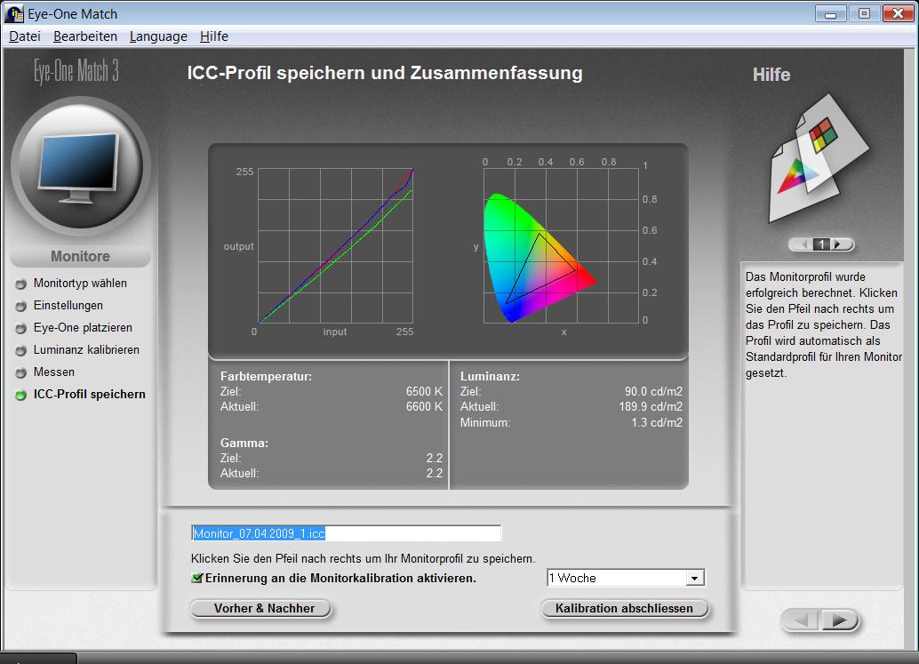Open the Language menu

pyautogui.click(x=158, y=36)
